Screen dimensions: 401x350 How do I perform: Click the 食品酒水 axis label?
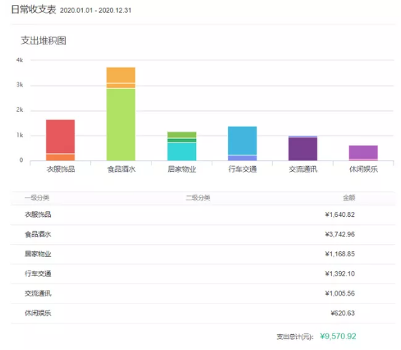pos(122,169)
